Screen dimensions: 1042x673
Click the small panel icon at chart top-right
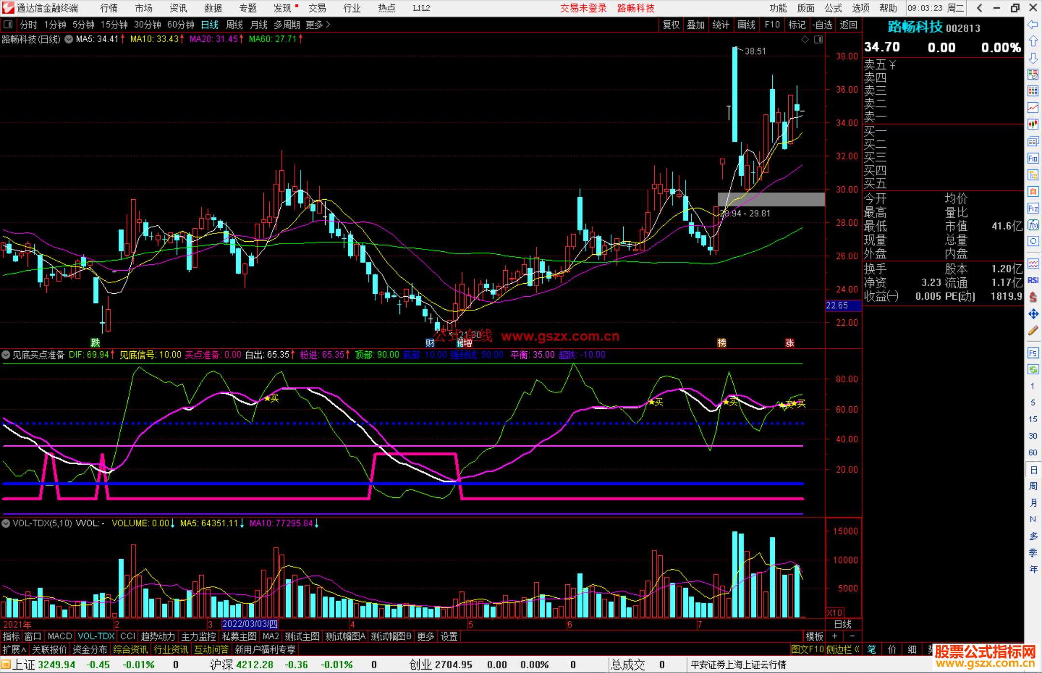click(x=819, y=40)
